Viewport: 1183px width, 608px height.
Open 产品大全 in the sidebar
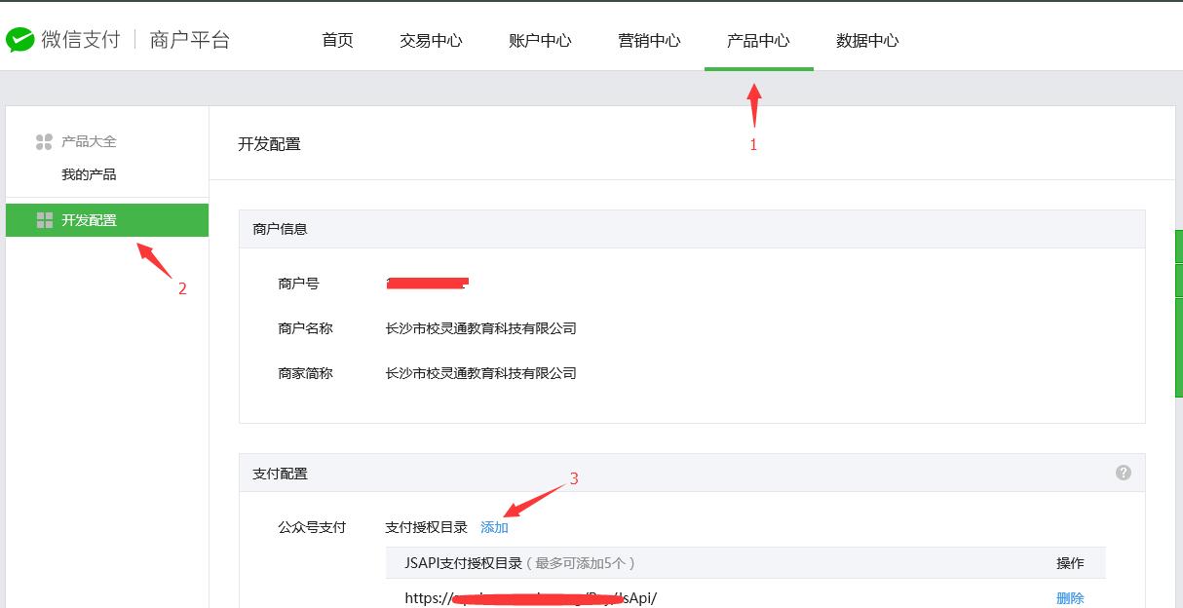click(89, 141)
